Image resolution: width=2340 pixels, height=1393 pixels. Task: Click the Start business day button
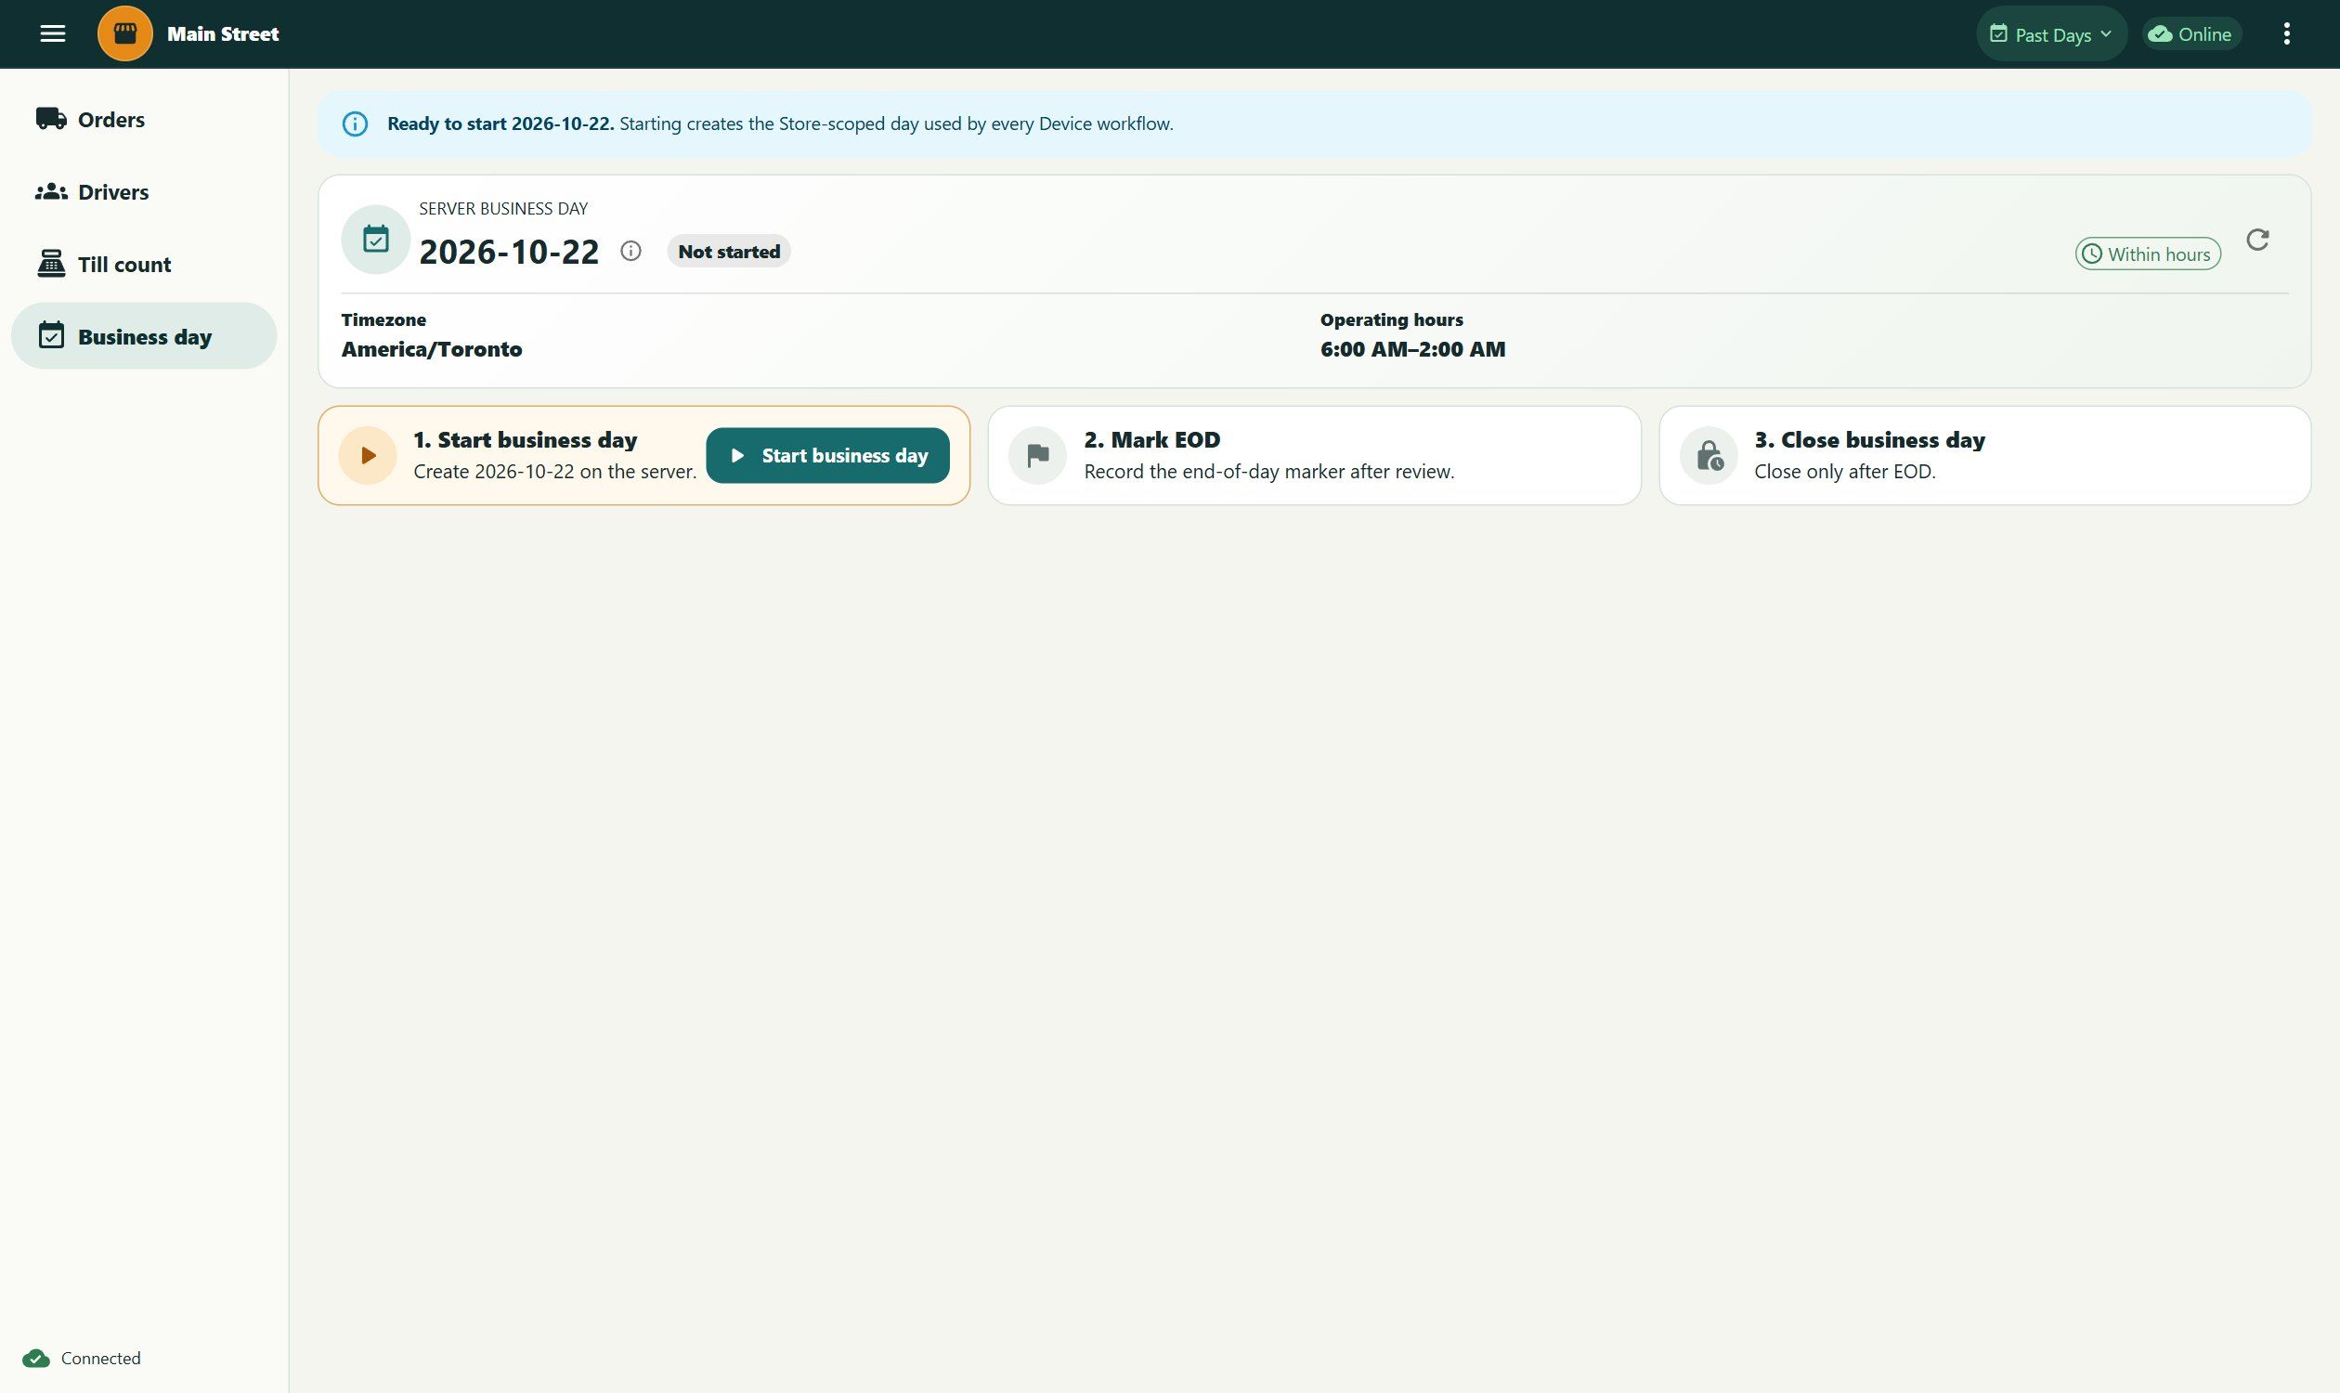(828, 455)
